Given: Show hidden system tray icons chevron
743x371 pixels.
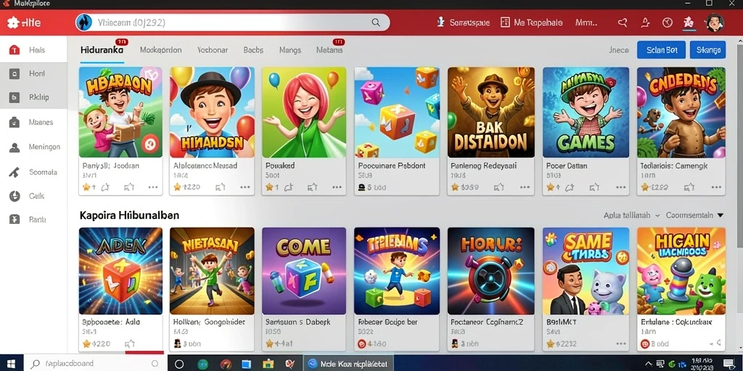Looking at the screenshot, I should (648, 364).
